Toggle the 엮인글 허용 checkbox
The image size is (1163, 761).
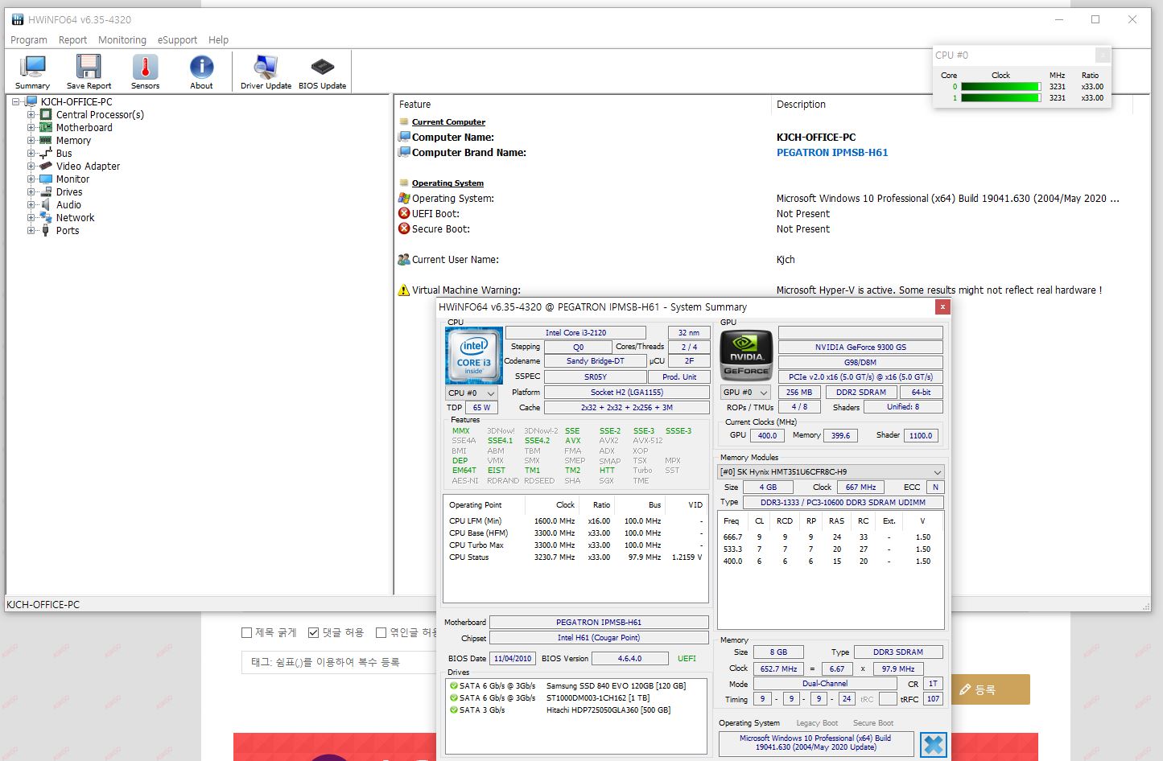tap(381, 632)
